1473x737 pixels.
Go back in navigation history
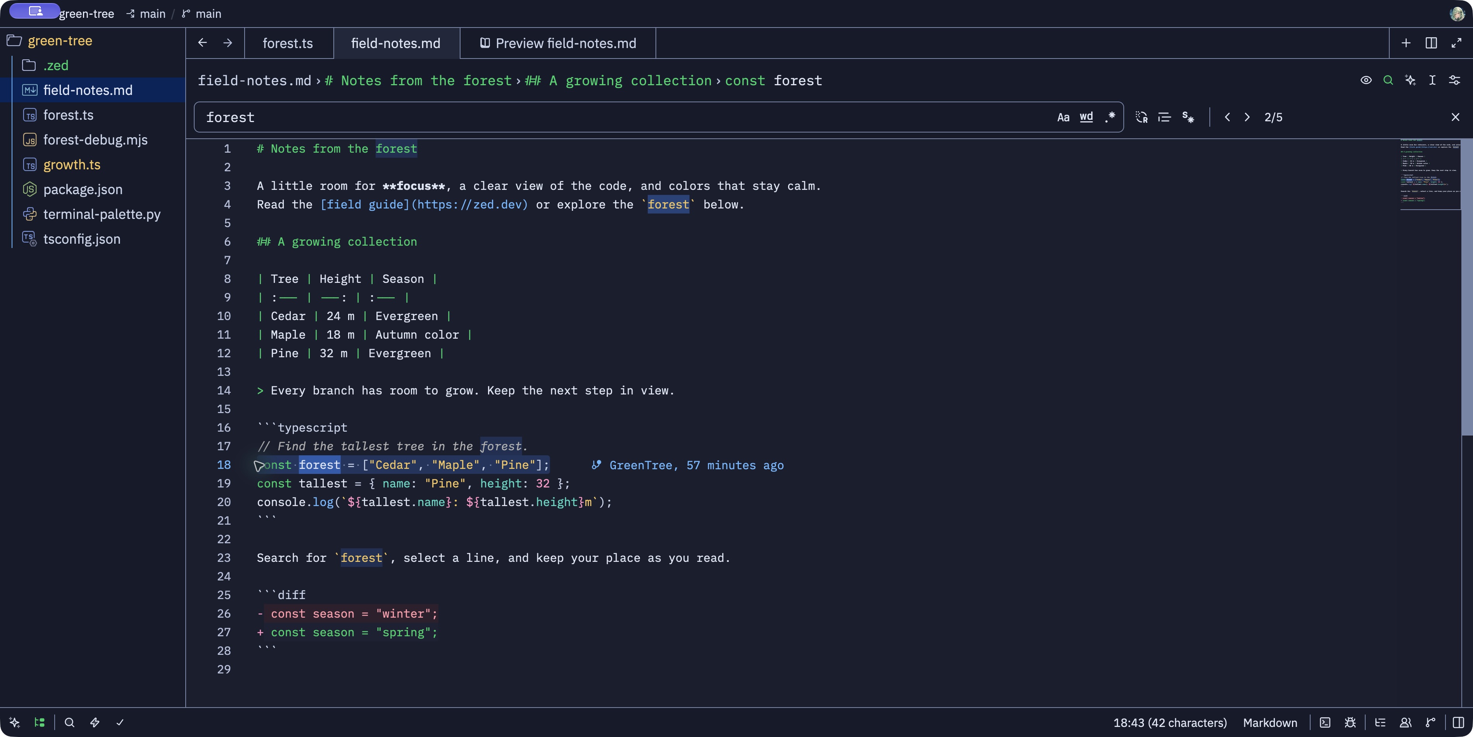tap(202, 43)
